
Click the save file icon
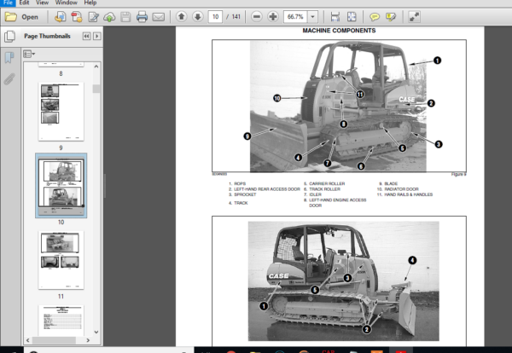tap(125, 17)
